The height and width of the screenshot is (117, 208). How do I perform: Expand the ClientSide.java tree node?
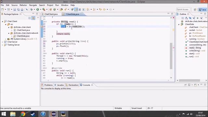tap(12, 36)
